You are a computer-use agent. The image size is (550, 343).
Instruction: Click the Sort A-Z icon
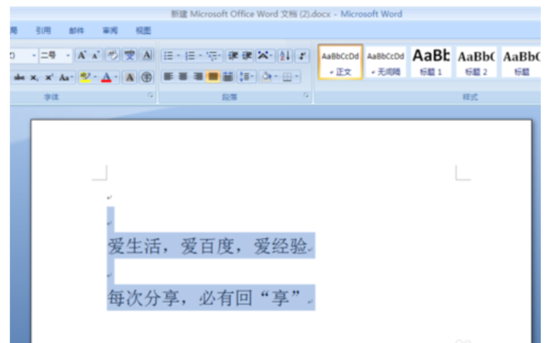[285, 56]
